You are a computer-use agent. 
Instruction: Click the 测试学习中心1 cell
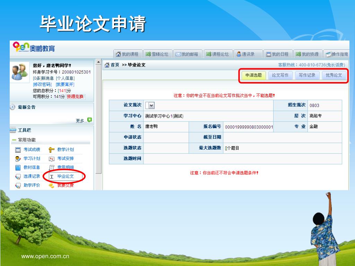(x=208, y=116)
